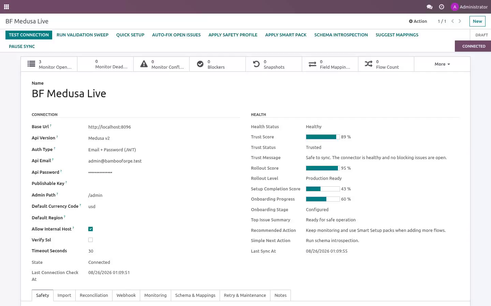
Task: Click the Trust Score progress bar
Action: tap(323, 137)
